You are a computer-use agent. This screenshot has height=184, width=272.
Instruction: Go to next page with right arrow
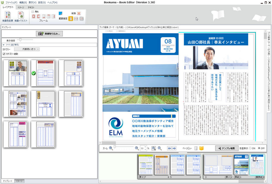(x=174, y=148)
